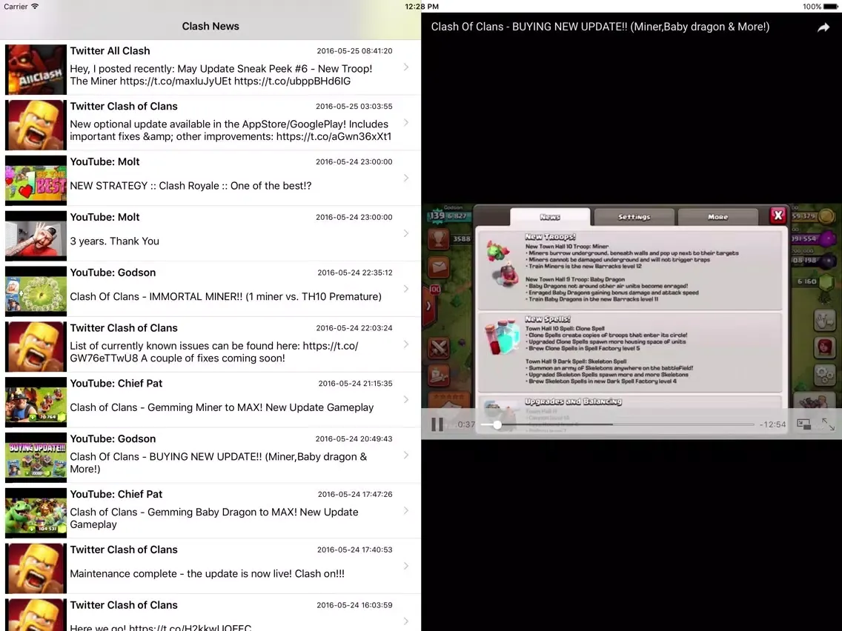Switch to the Settings tab in game popup
The image size is (842, 631).
[634, 217]
